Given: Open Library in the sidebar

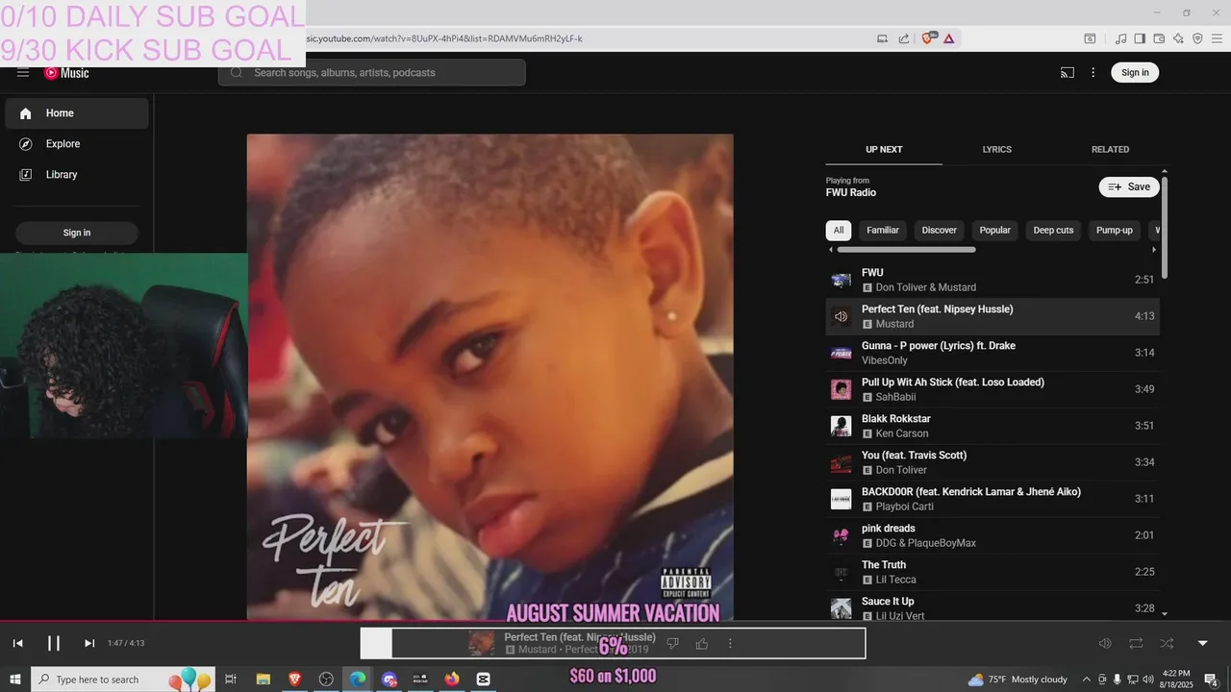Looking at the screenshot, I should point(77,175).
